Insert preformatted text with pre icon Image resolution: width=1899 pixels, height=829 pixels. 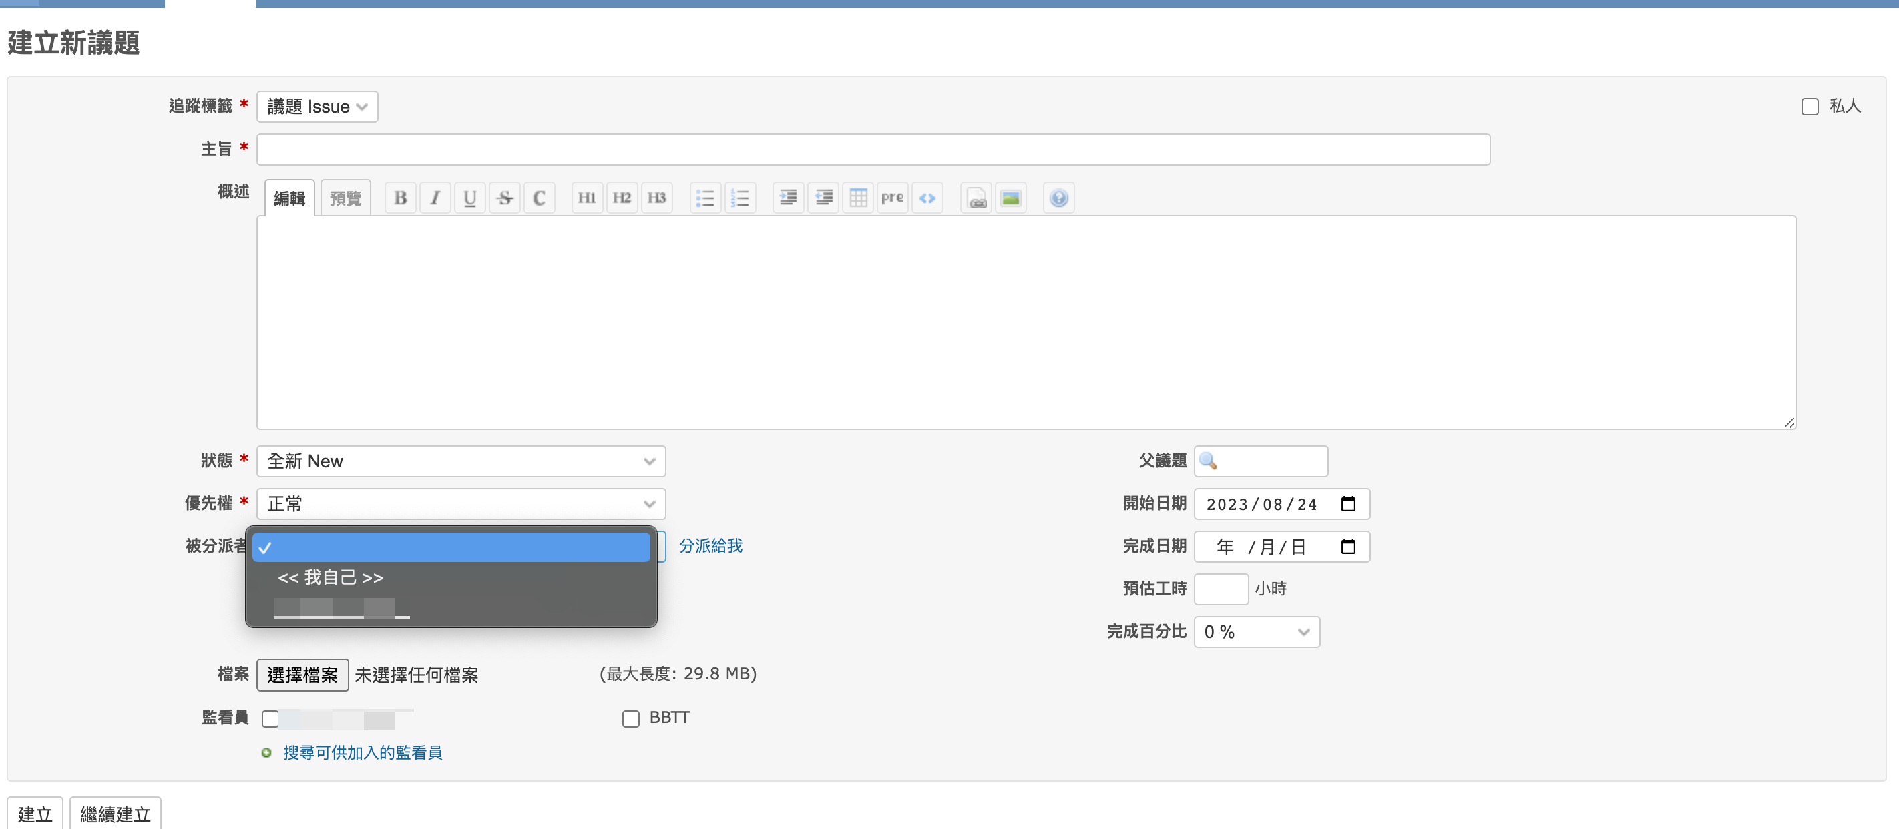(892, 198)
